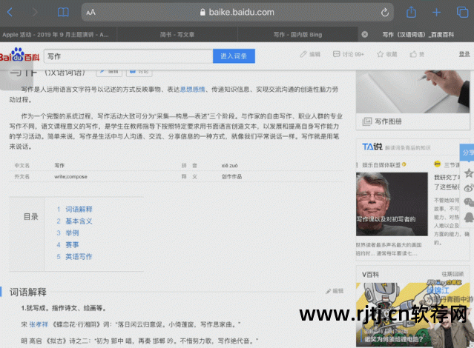Jump to 词语解释 in contents
This screenshot has height=348, width=474.
(x=79, y=209)
